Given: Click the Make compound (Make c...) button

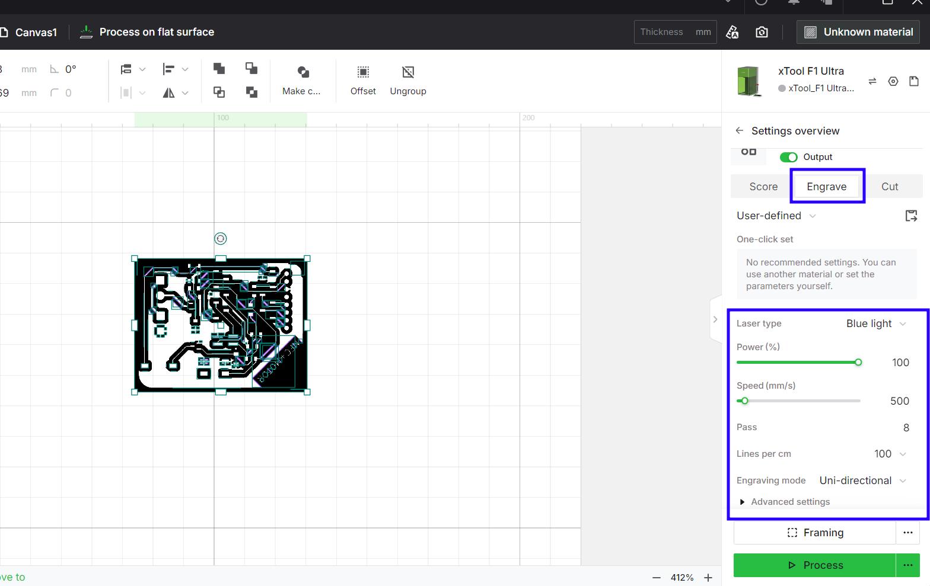Looking at the screenshot, I should point(302,80).
